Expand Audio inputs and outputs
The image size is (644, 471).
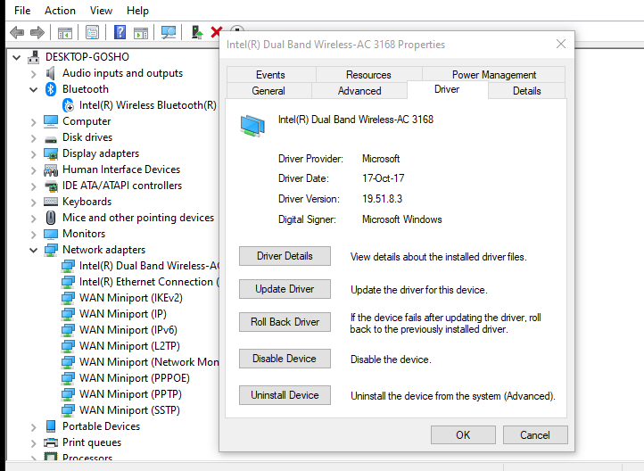tap(34, 73)
